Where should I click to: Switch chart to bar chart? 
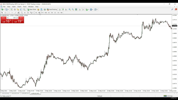(60, 9)
